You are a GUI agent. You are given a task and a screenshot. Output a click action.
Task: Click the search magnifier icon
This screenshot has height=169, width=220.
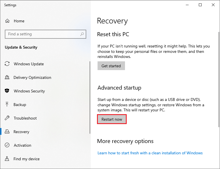pyautogui.click(x=82, y=34)
